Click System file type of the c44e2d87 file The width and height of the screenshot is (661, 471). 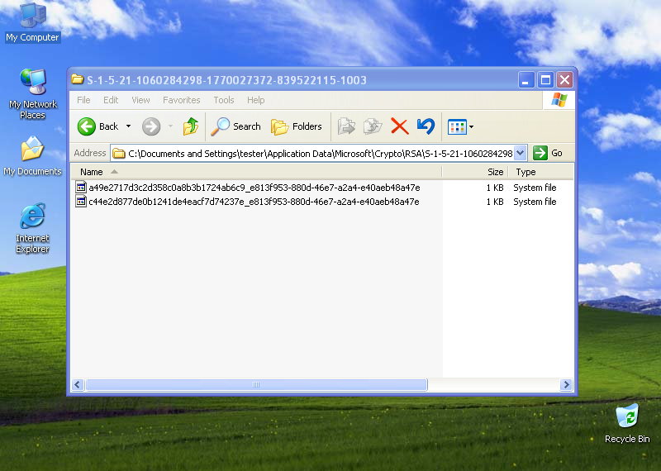(535, 202)
